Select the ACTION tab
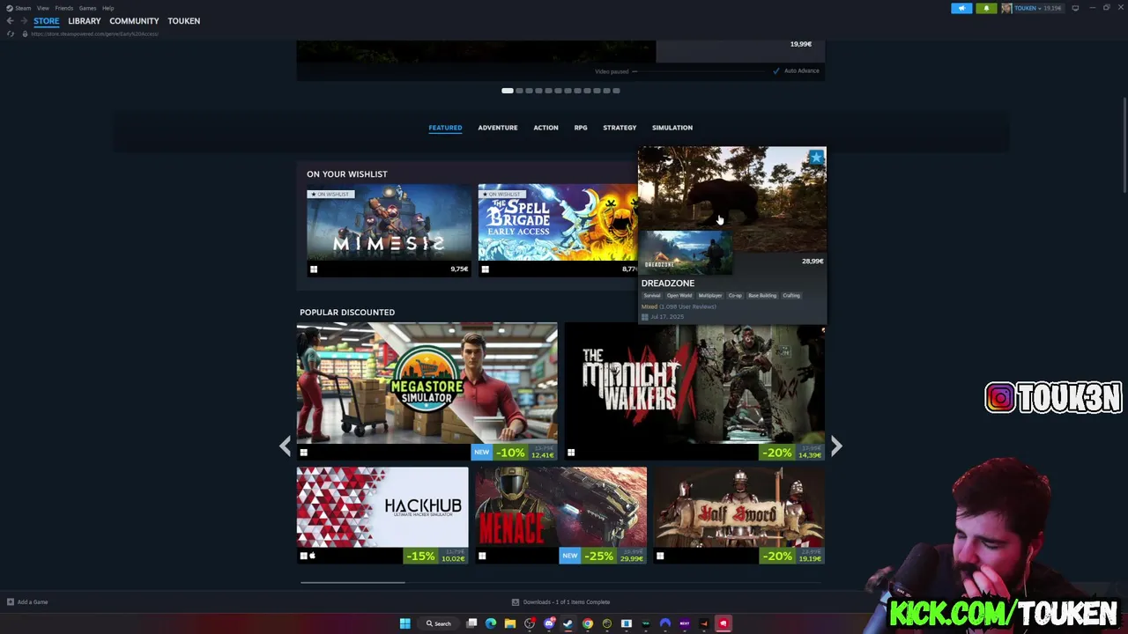Viewport: 1128px width, 634px height. (x=545, y=128)
